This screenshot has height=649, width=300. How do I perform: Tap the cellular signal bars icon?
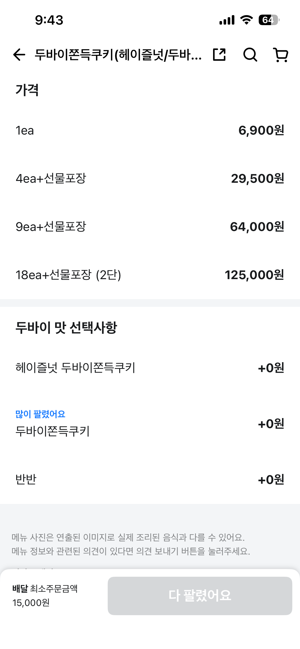point(227,20)
